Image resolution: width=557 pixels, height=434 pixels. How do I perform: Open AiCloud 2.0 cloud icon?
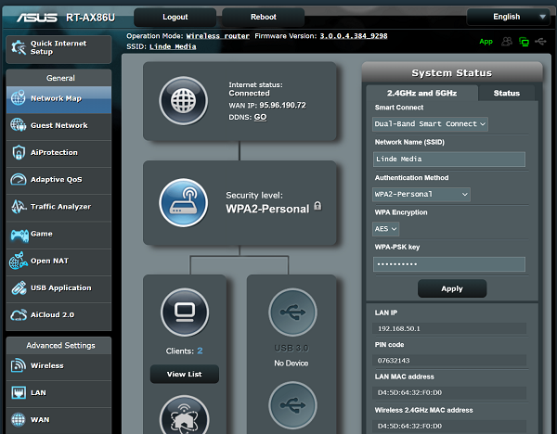pyautogui.click(x=19, y=314)
